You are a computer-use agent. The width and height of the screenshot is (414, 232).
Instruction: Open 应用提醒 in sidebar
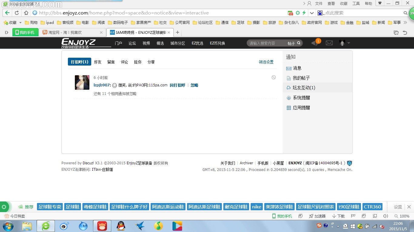point(301,108)
